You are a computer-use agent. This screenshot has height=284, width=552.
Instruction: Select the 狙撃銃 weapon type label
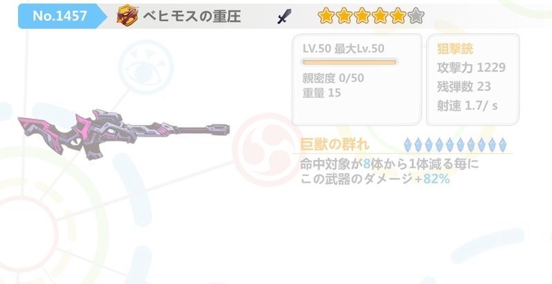455,48
